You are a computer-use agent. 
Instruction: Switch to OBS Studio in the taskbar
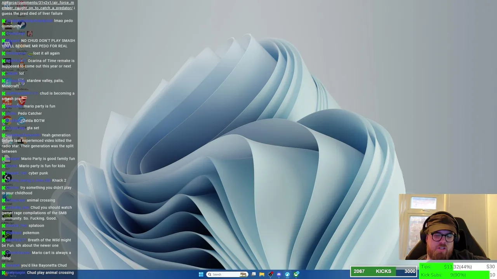270,274
